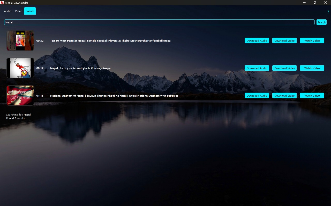Download audio of Nepali Female Football Players video
Viewport: 331px width, 206px height.
(x=257, y=41)
